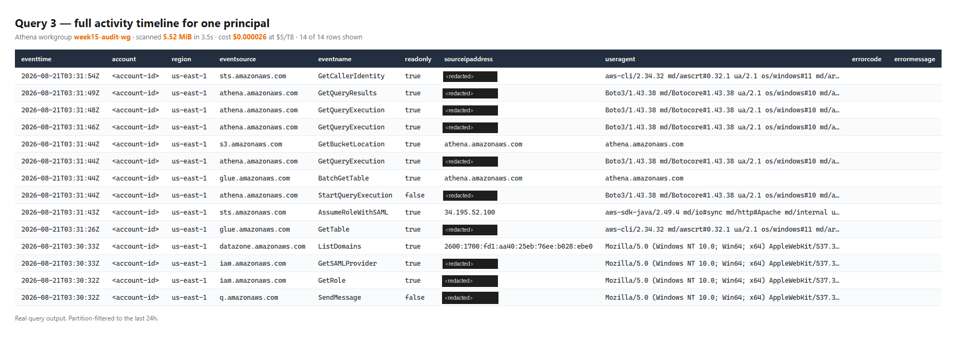Select the GetSAMLProvider event name
The width and height of the screenshot is (957, 337).
click(347, 264)
